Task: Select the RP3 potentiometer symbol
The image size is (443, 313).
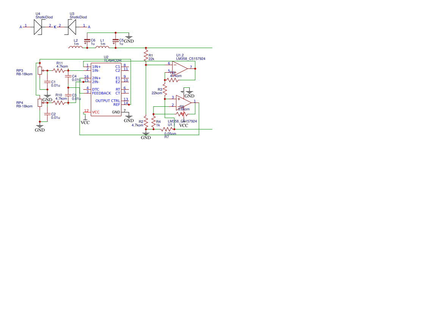Action: pyautogui.click(x=40, y=70)
